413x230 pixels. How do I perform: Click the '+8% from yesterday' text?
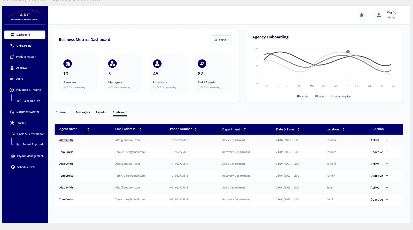click(74, 87)
